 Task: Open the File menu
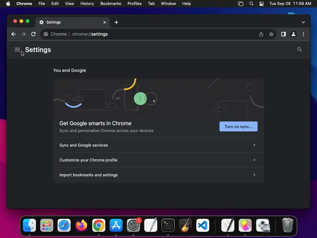[42, 4]
